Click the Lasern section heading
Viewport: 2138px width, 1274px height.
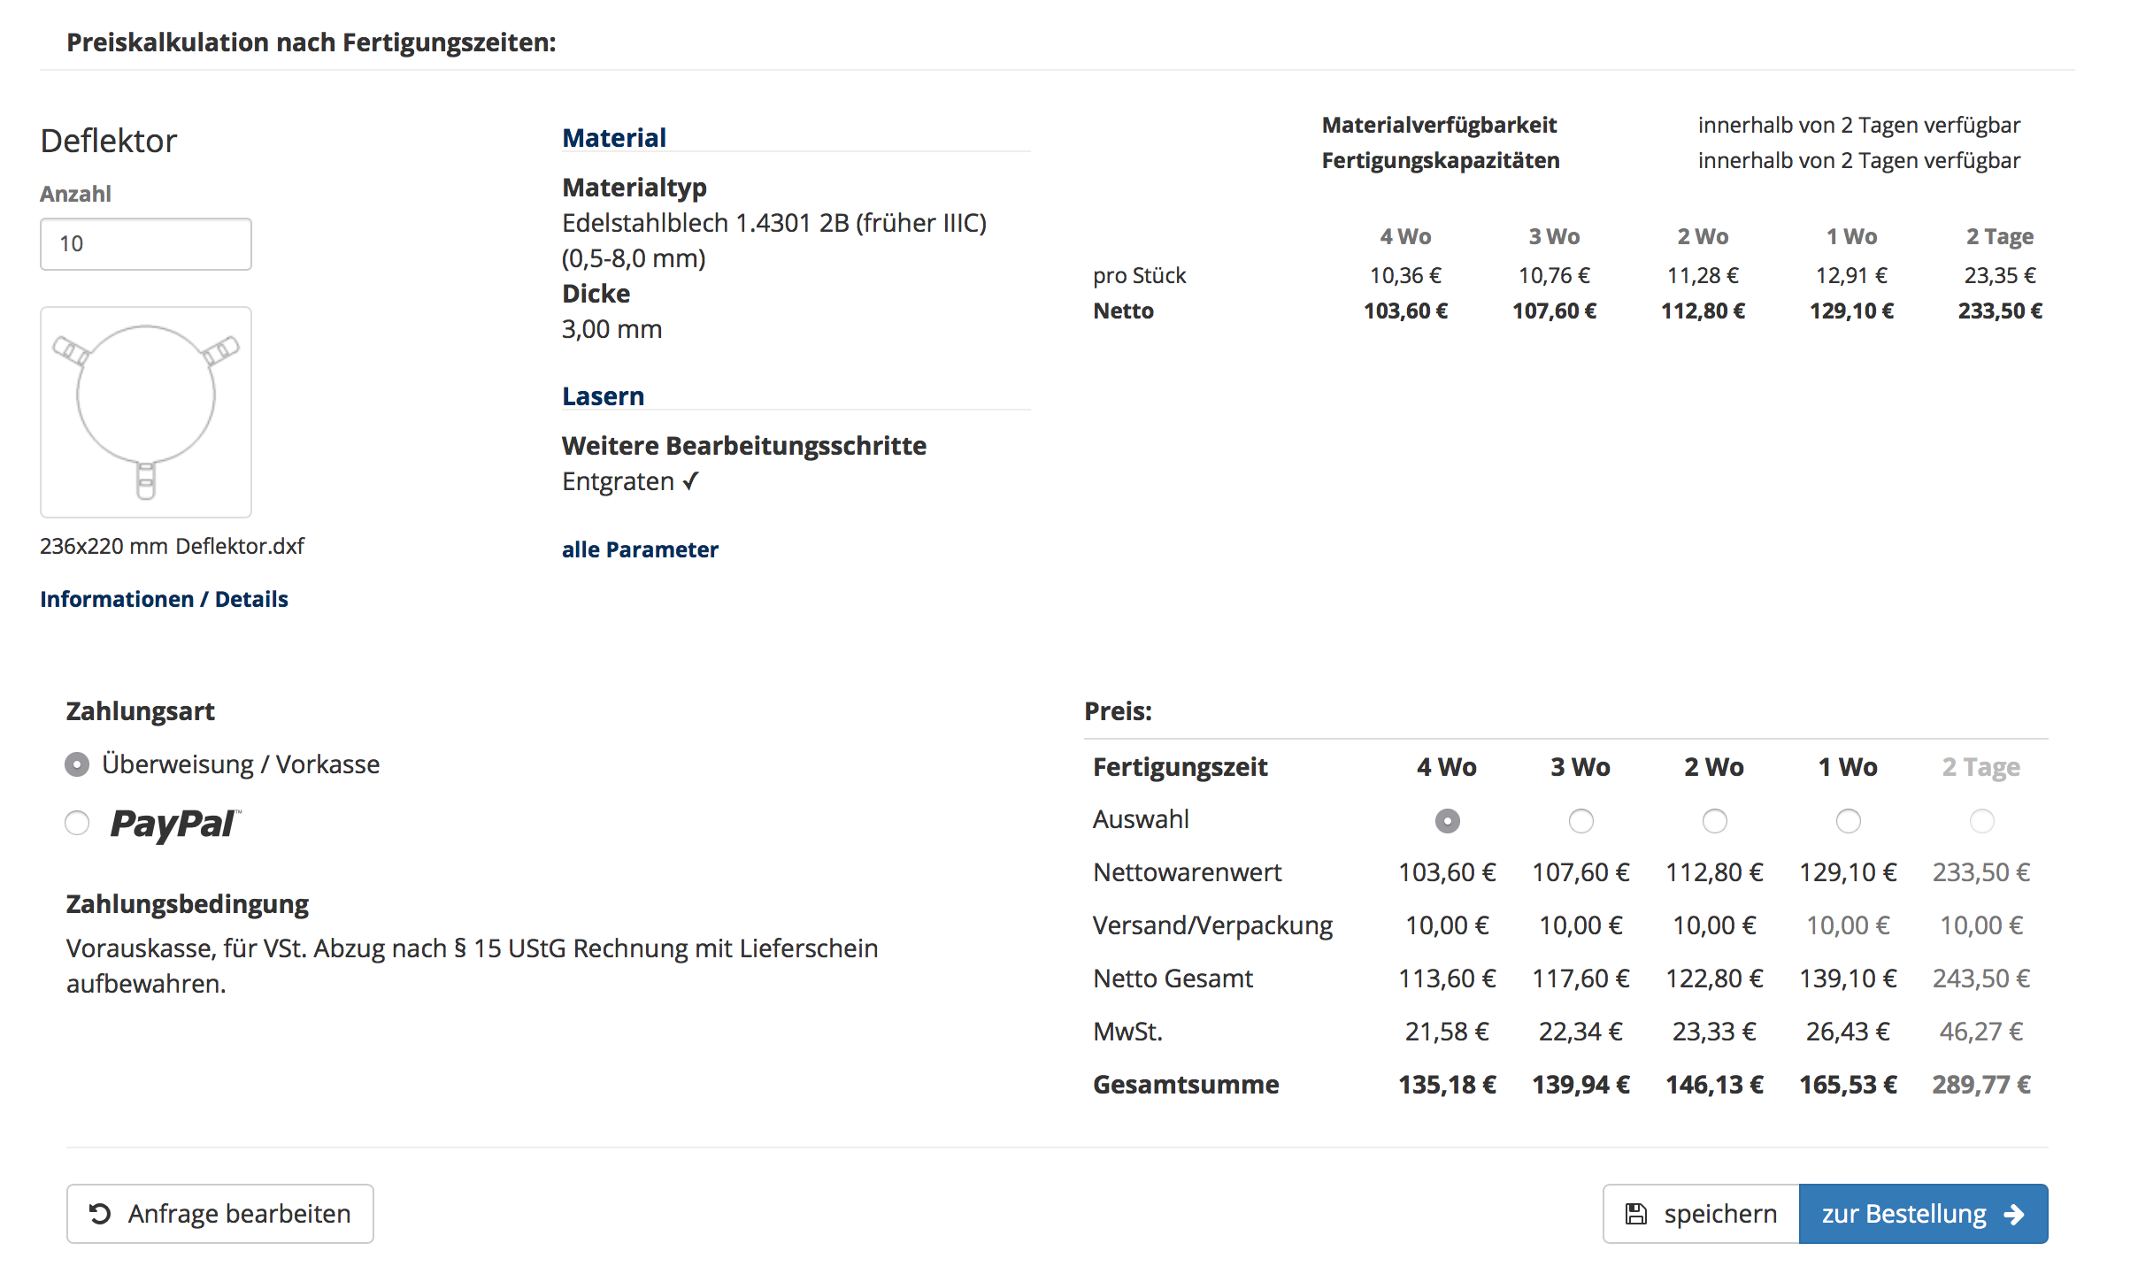coord(603,396)
